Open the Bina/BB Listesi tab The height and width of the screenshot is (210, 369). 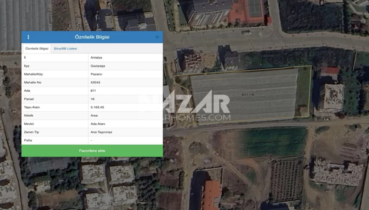coord(65,48)
